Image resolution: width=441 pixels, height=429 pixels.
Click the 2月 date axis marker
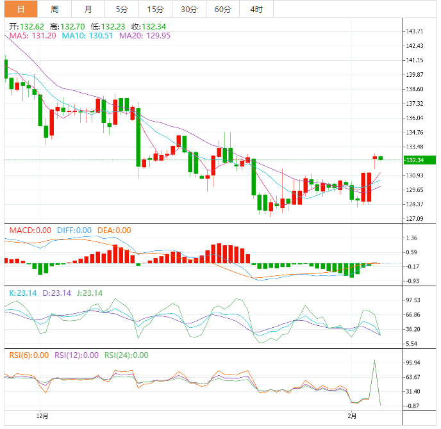353,416
